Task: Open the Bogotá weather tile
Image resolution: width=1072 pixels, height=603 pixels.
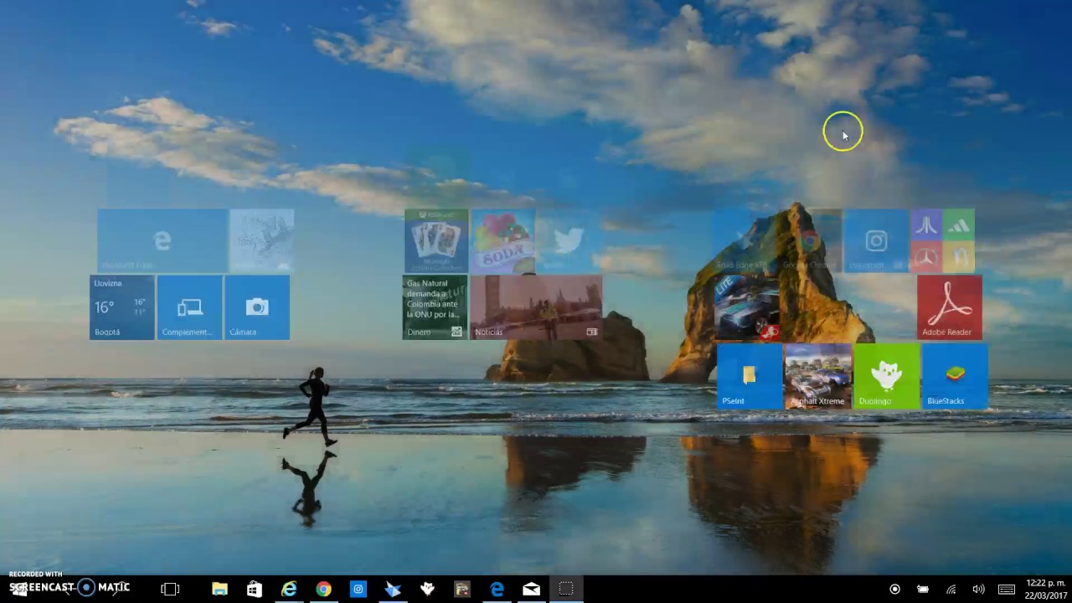Action: click(x=122, y=307)
